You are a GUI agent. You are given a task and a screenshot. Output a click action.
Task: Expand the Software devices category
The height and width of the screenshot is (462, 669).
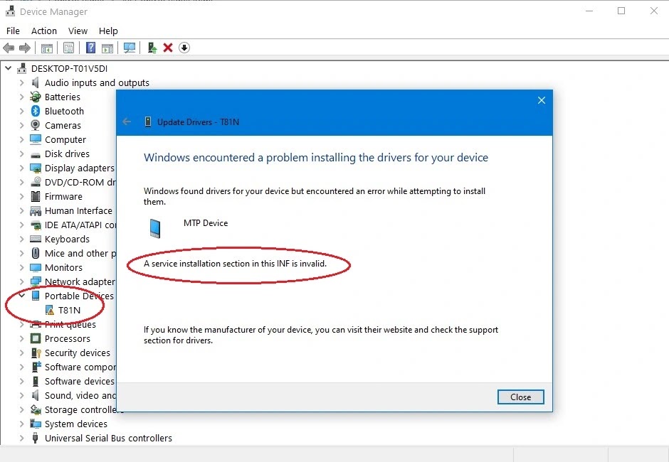pyautogui.click(x=21, y=381)
